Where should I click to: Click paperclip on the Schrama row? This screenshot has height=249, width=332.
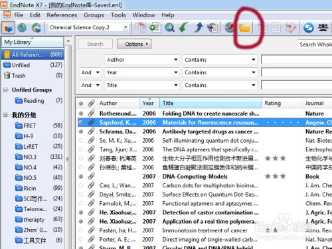click(x=91, y=131)
